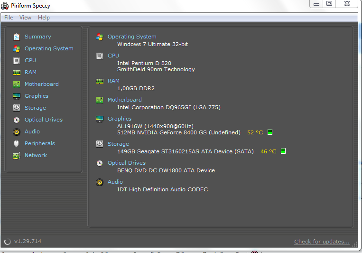Click 'SmithField 90nm Technology' text
The height and width of the screenshot is (253, 362).
pyautogui.click(x=156, y=69)
